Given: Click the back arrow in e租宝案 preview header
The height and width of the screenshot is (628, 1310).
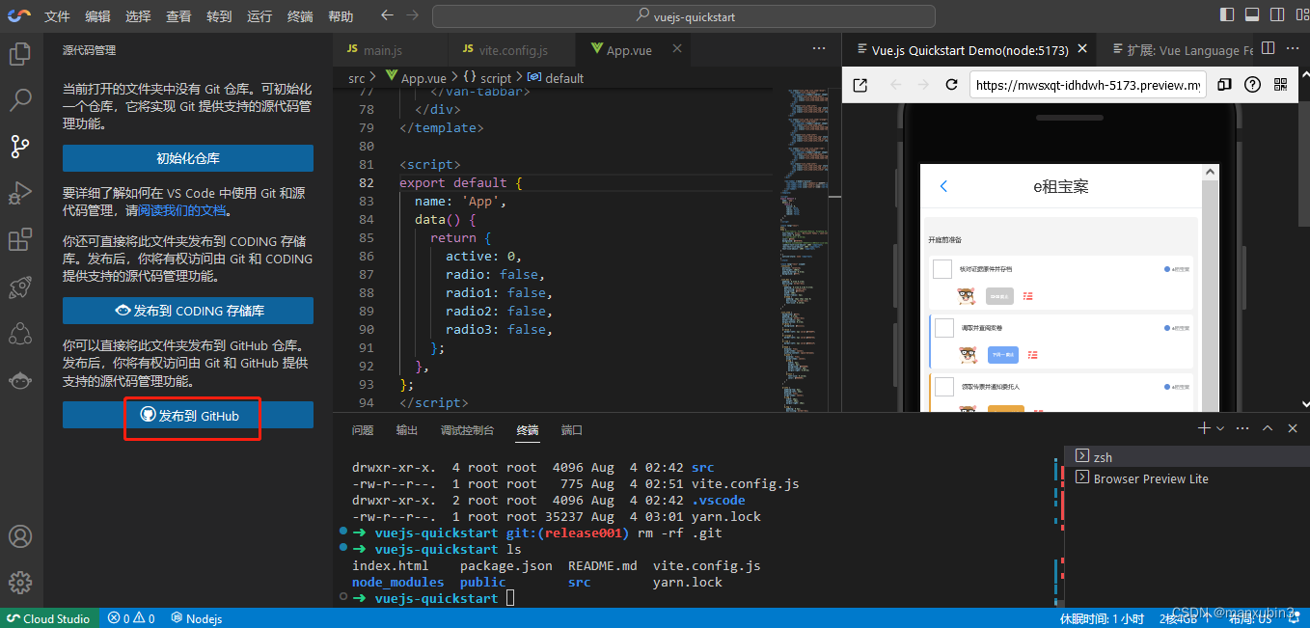Looking at the screenshot, I should click(x=943, y=186).
